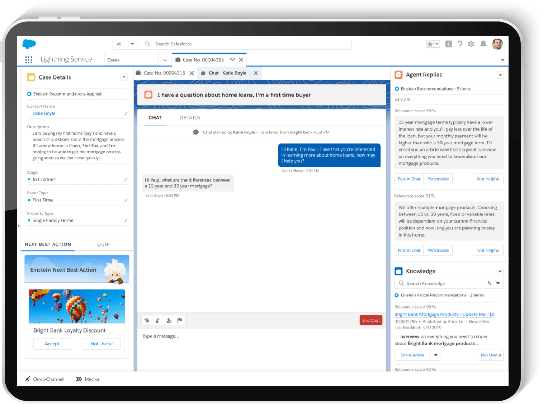
Task: Open the Favorites list dropdown arrow
Action: [437, 44]
